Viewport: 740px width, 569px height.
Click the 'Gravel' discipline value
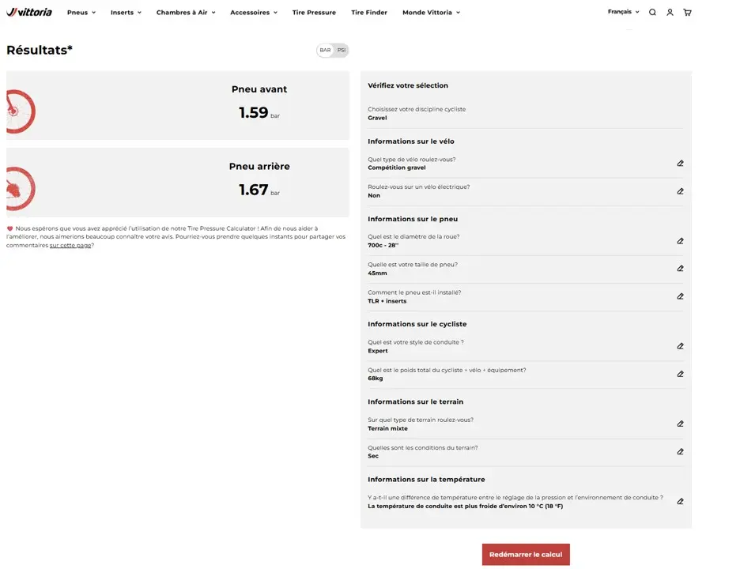[x=377, y=118]
